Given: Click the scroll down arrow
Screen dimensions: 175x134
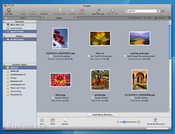Looking at the screenshot, I should (x=170, y=111).
